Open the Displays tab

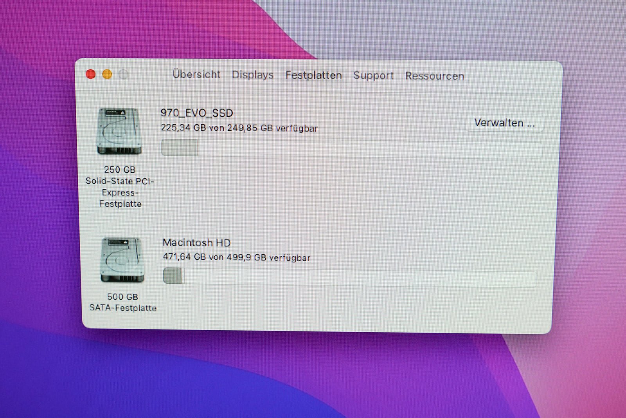pyautogui.click(x=252, y=75)
